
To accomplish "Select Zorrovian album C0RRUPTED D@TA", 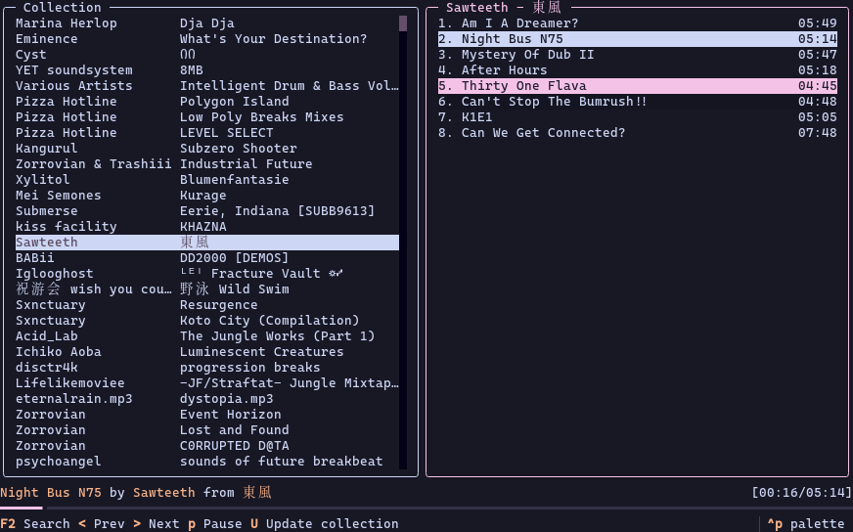I will click(x=206, y=446).
